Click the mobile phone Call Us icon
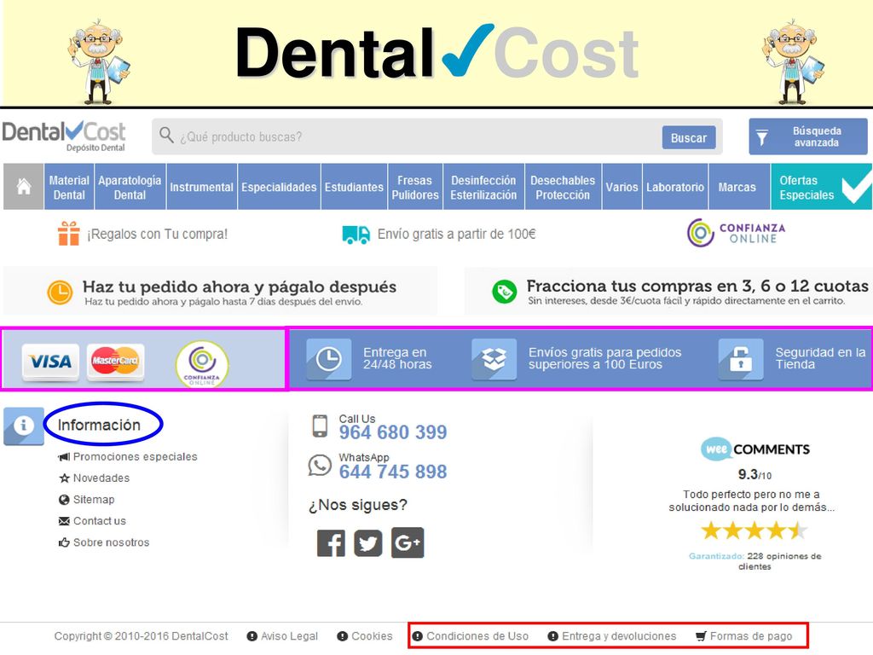 (320, 426)
